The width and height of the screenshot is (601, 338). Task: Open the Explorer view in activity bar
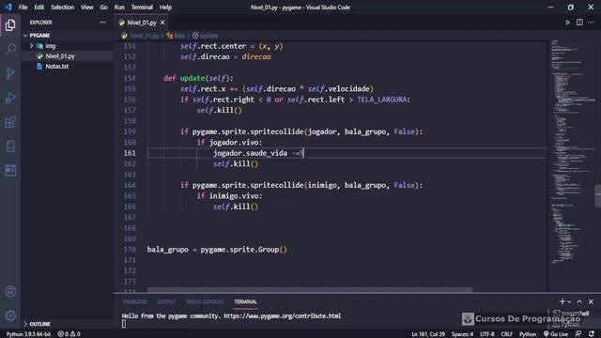10,25
